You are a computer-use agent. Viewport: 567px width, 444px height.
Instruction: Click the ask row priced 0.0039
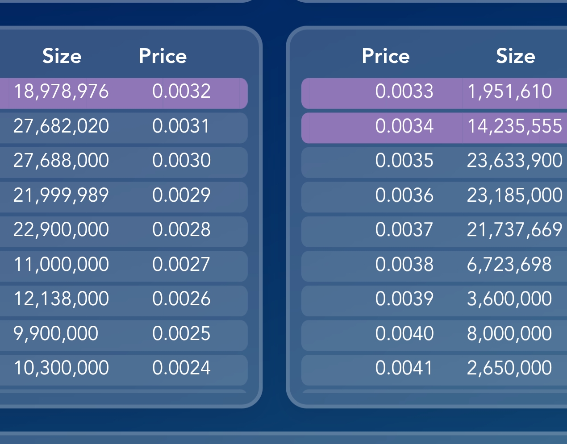click(434, 301)
